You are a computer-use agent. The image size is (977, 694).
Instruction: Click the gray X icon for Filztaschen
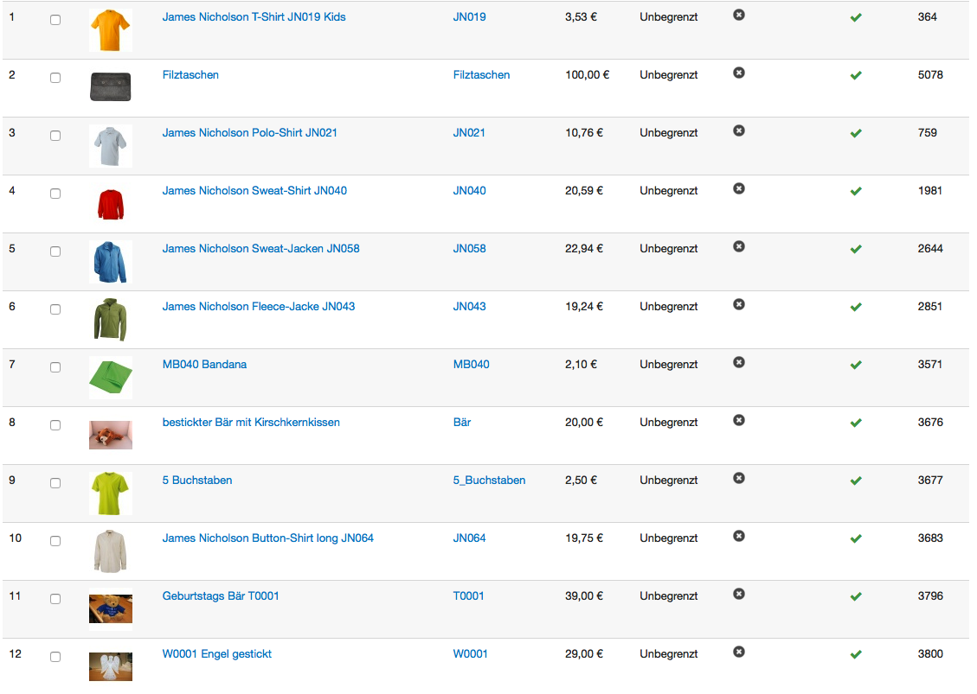pos(738,73)
